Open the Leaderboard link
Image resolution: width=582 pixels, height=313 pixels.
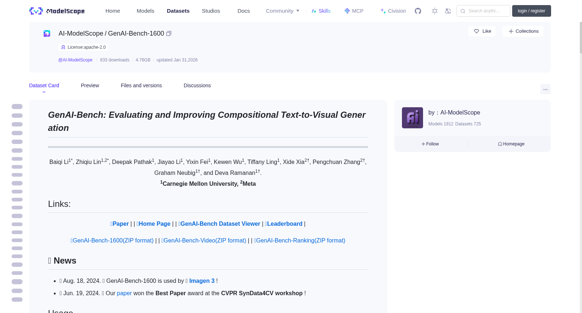click(284, 224)
